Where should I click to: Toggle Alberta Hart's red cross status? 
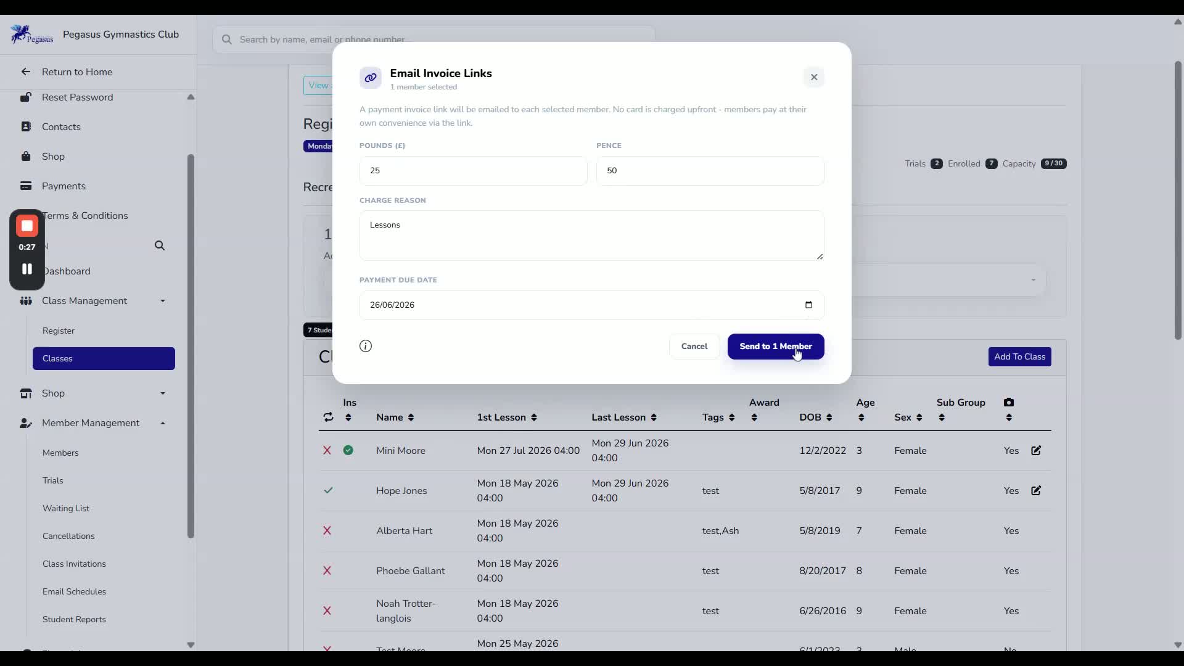click(327, 531)
